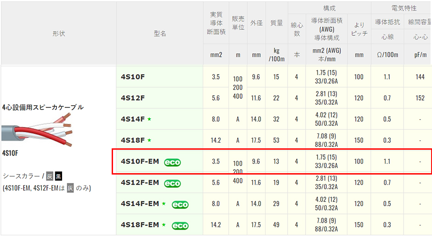This screenshot has width=432, height=237.
Task: Click the green star next to 4S18F
Action: pos(149,141)
